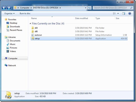
Task: Go back with the Back arrow button
Action: click(4, 8)
